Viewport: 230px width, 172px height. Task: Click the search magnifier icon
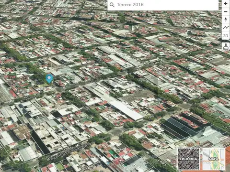112,5
